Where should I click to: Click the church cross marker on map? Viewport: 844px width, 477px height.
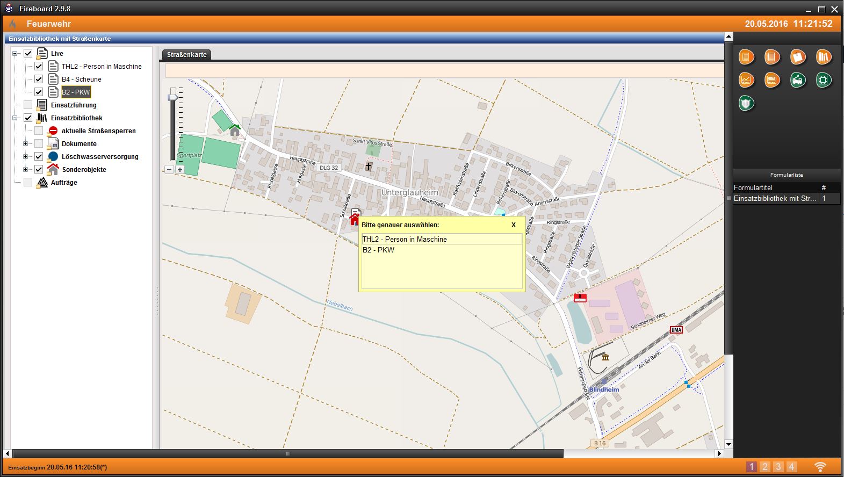point(369,166)
